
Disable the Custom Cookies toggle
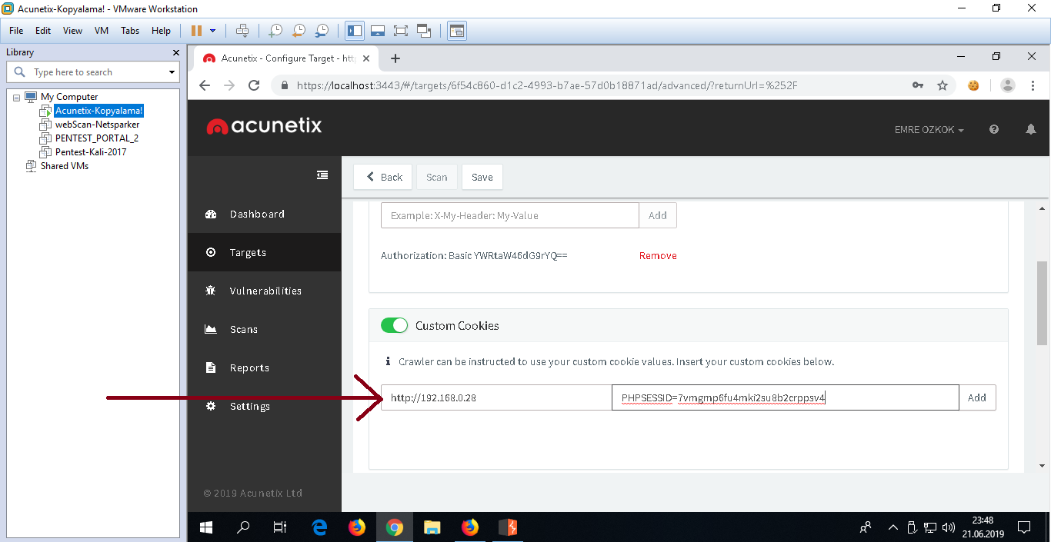click(395, 326)
